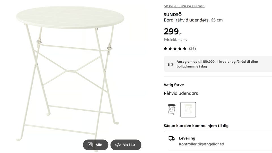Image resolution: width=272 pixels, height=153 pixels.
Task: Click the five-star rating icons
Action: [175, 49]
